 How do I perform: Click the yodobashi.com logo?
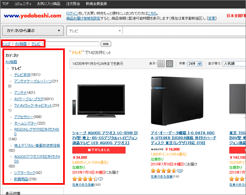click(32, 16)
